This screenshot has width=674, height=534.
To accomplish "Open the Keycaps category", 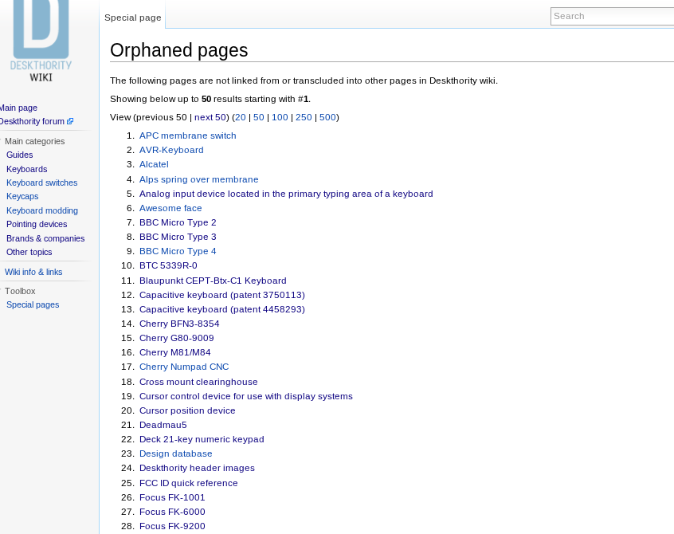I will point(22,197).
